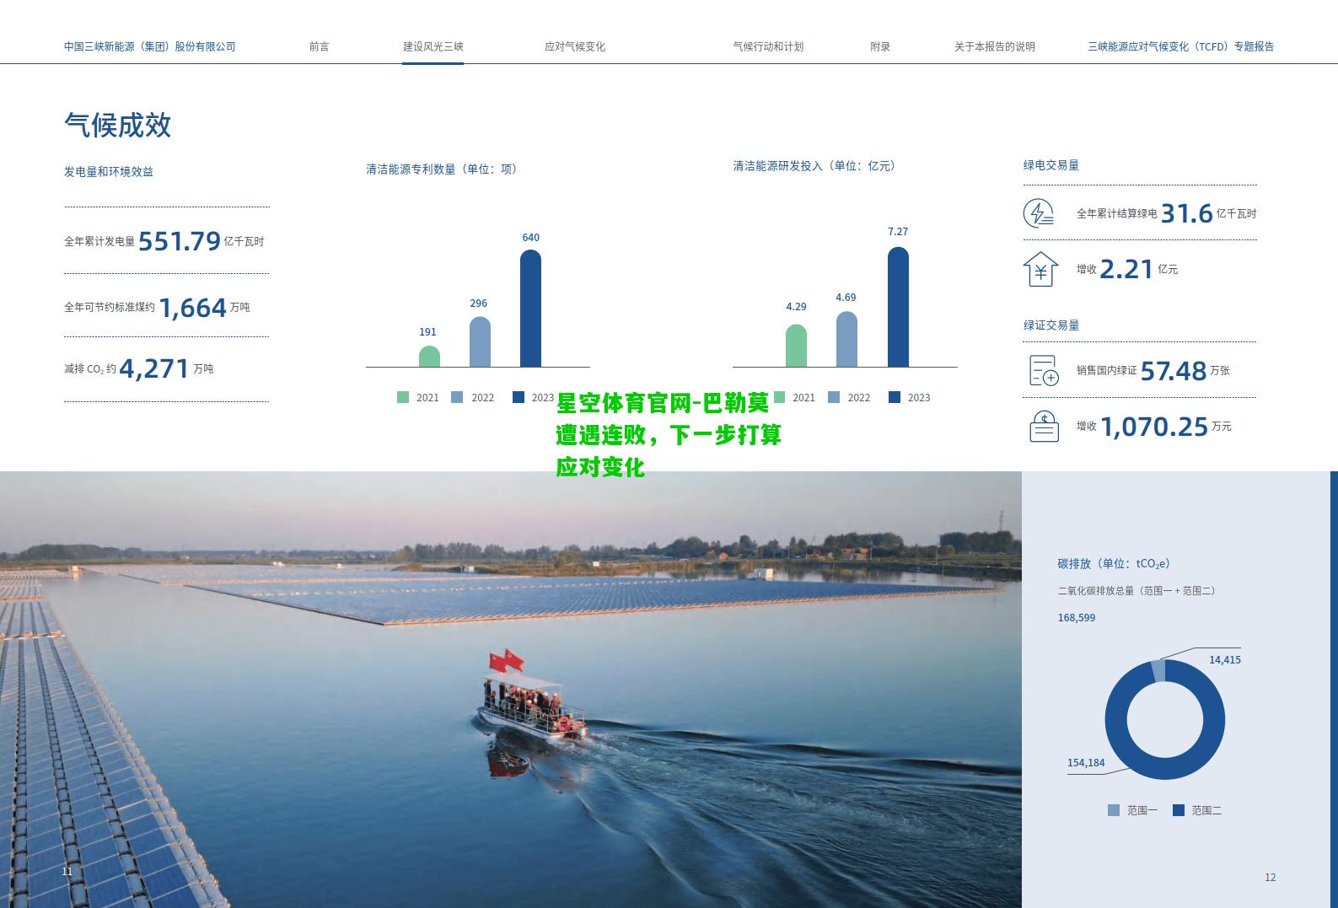
Task: Open the 关于本报告的说明 tab
Action: (994, 46)
